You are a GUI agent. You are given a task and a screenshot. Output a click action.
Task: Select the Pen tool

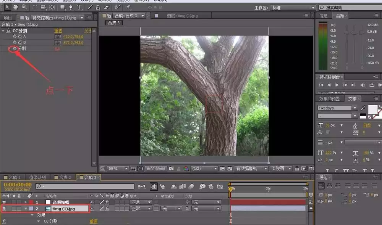[71, 7]
